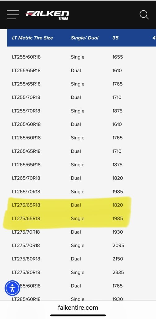Tap the home indicator bar

pos(78,315)
